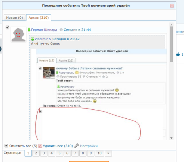Click the vertical scrollbar thumb

click(x=171, y=44)
